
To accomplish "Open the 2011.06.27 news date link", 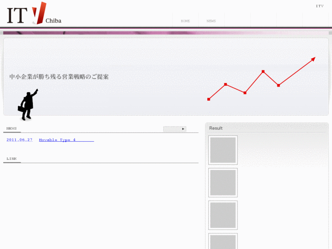I will pos(20,140).
